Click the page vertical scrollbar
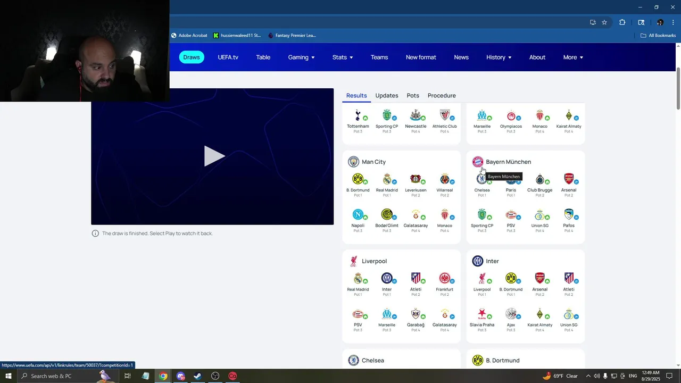The height and width of the screenshot is (383, 681). tap(678, 88)
